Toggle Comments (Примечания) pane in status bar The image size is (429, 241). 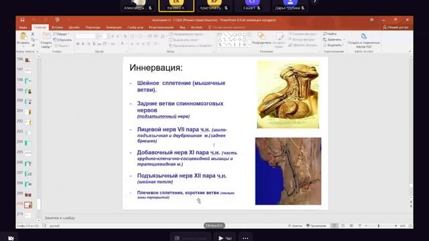[x=316, y=226]
